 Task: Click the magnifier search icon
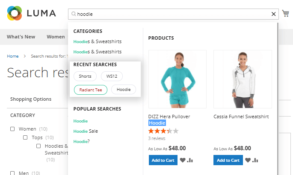point(74,14)
